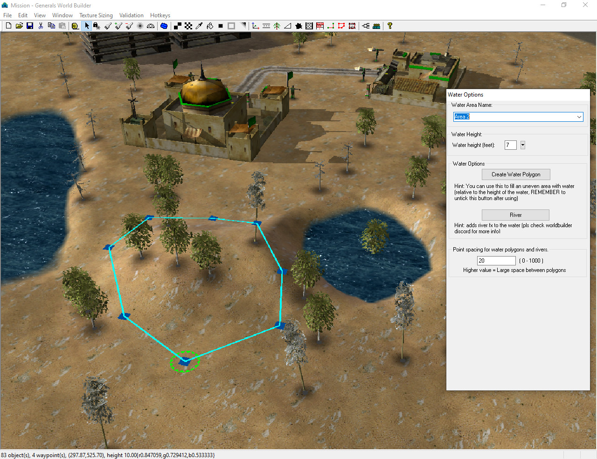Screen dimensions: 597x459
Task: Select the solid black square tool
Action: point(221,26)
